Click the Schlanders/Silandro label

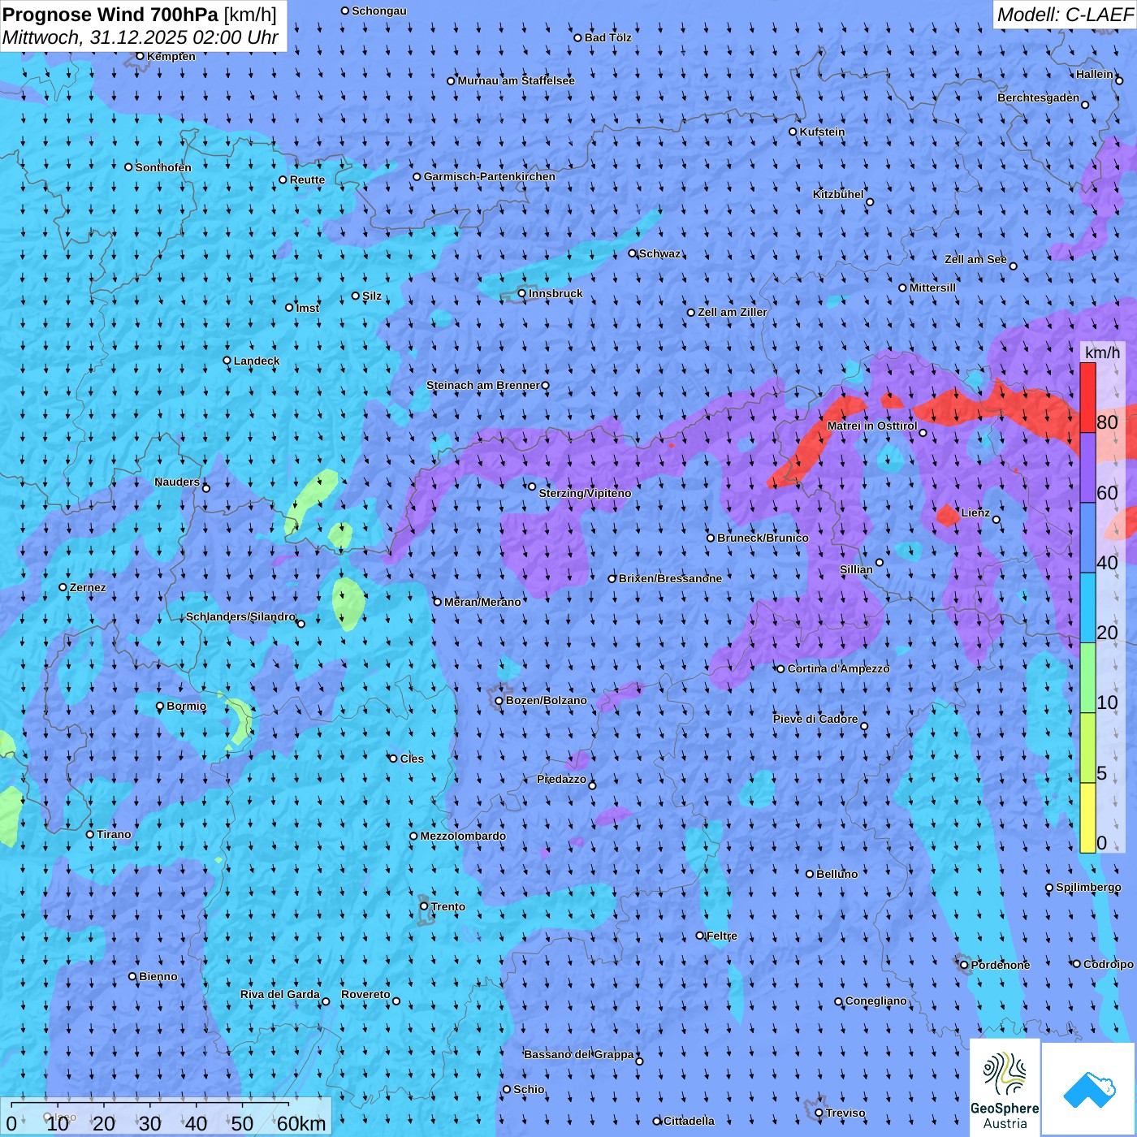coord(240,616)
